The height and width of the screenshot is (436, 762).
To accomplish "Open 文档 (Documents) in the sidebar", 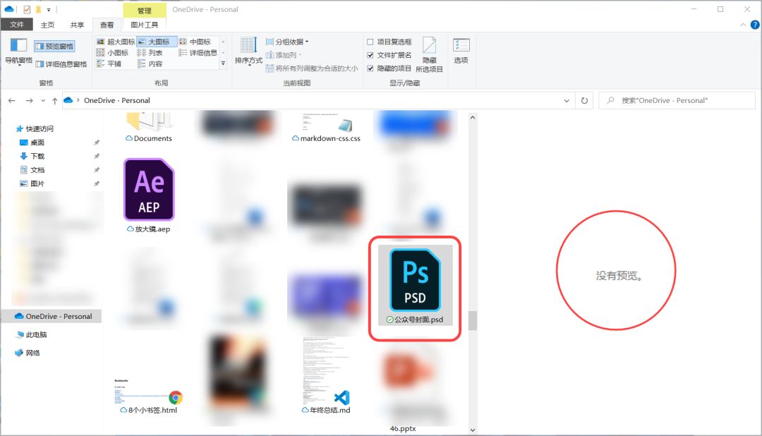I will point(32,169).
